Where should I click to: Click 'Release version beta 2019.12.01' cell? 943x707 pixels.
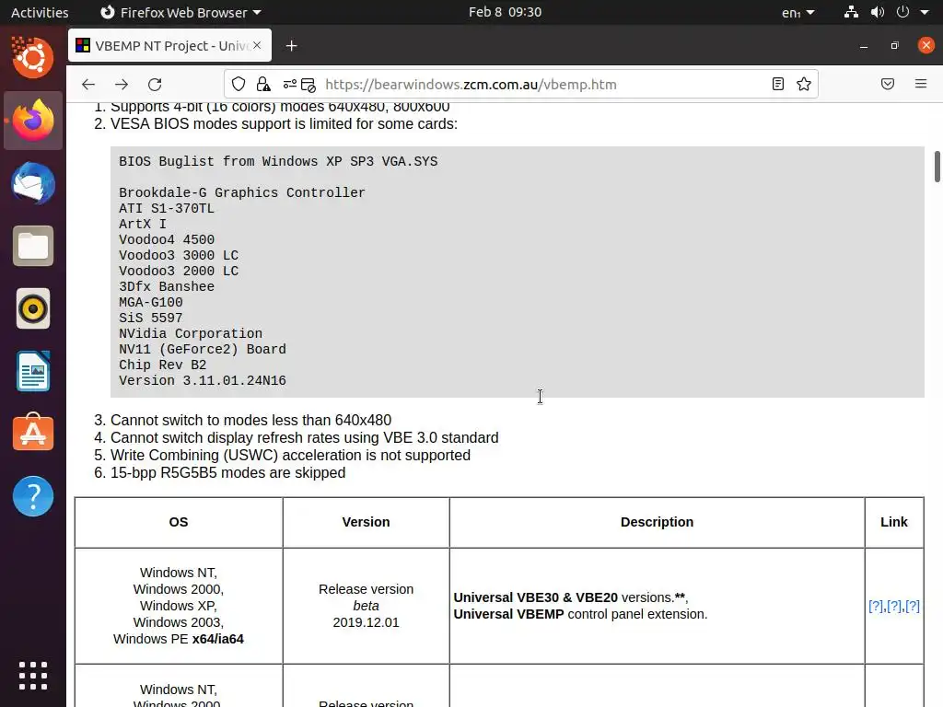(x=366, y=606)
